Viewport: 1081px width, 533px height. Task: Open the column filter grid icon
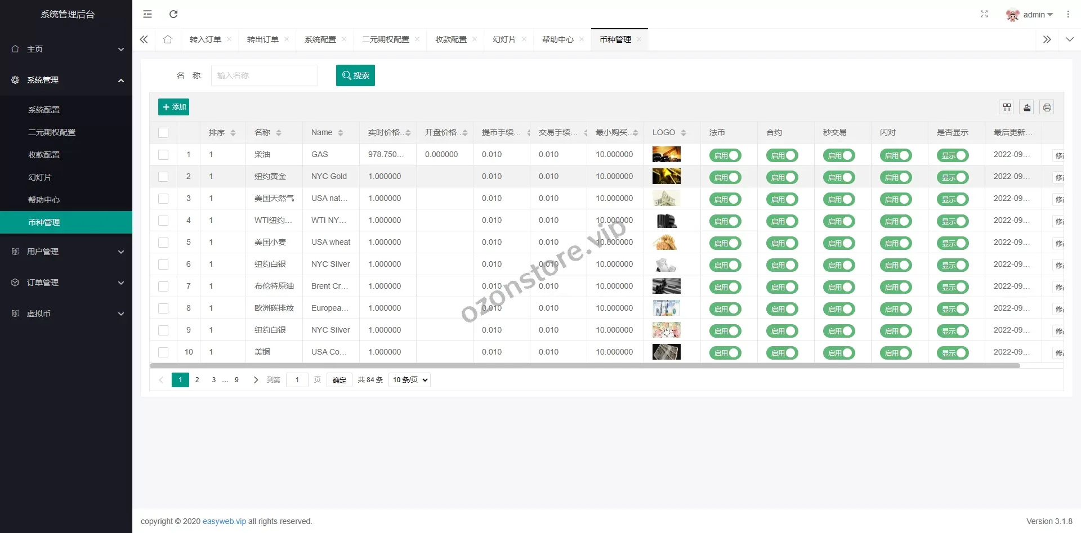click(x=1007, y=107)
